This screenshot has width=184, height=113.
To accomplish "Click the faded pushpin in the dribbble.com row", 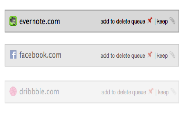I will [151, 91].
